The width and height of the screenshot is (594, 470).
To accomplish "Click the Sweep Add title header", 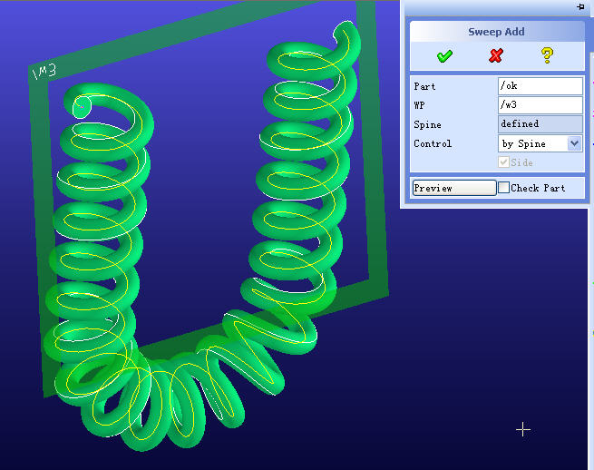I will [x=497, y=32].
